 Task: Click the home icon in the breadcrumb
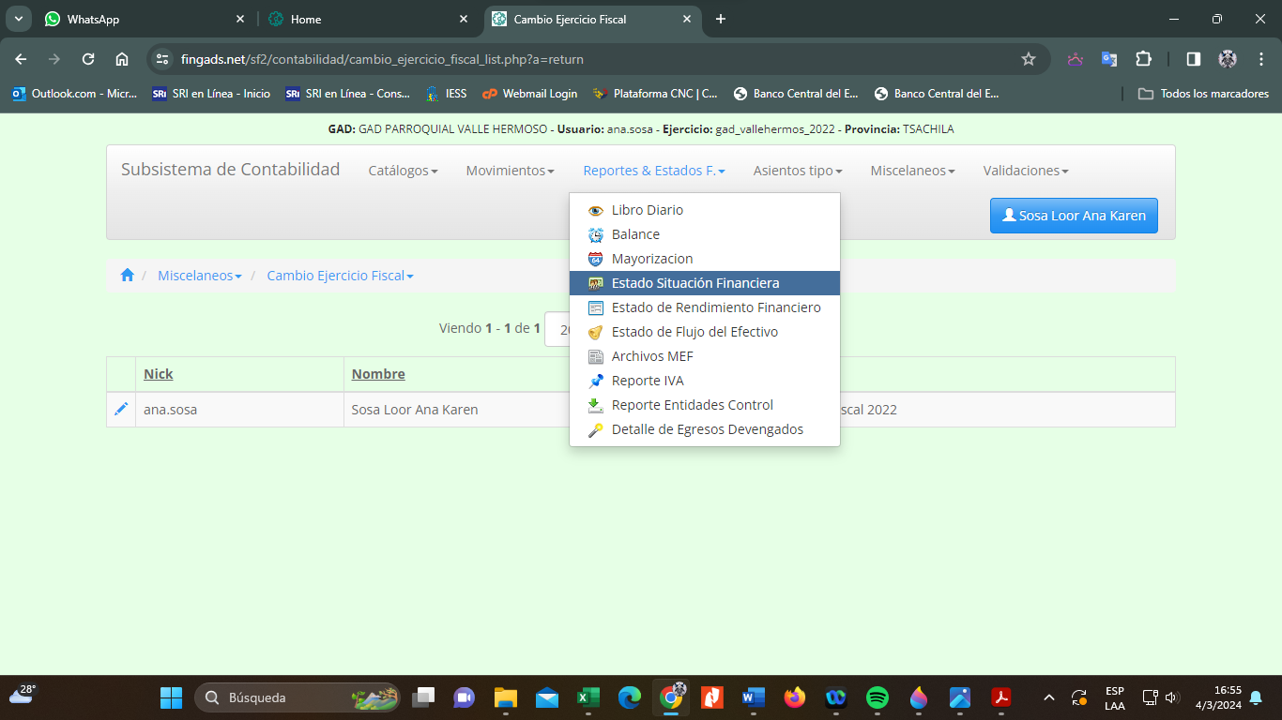[128, 276]
